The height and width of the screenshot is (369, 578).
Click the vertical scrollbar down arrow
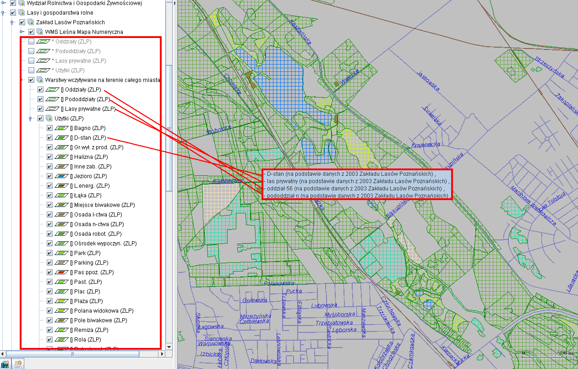point(169,347)
